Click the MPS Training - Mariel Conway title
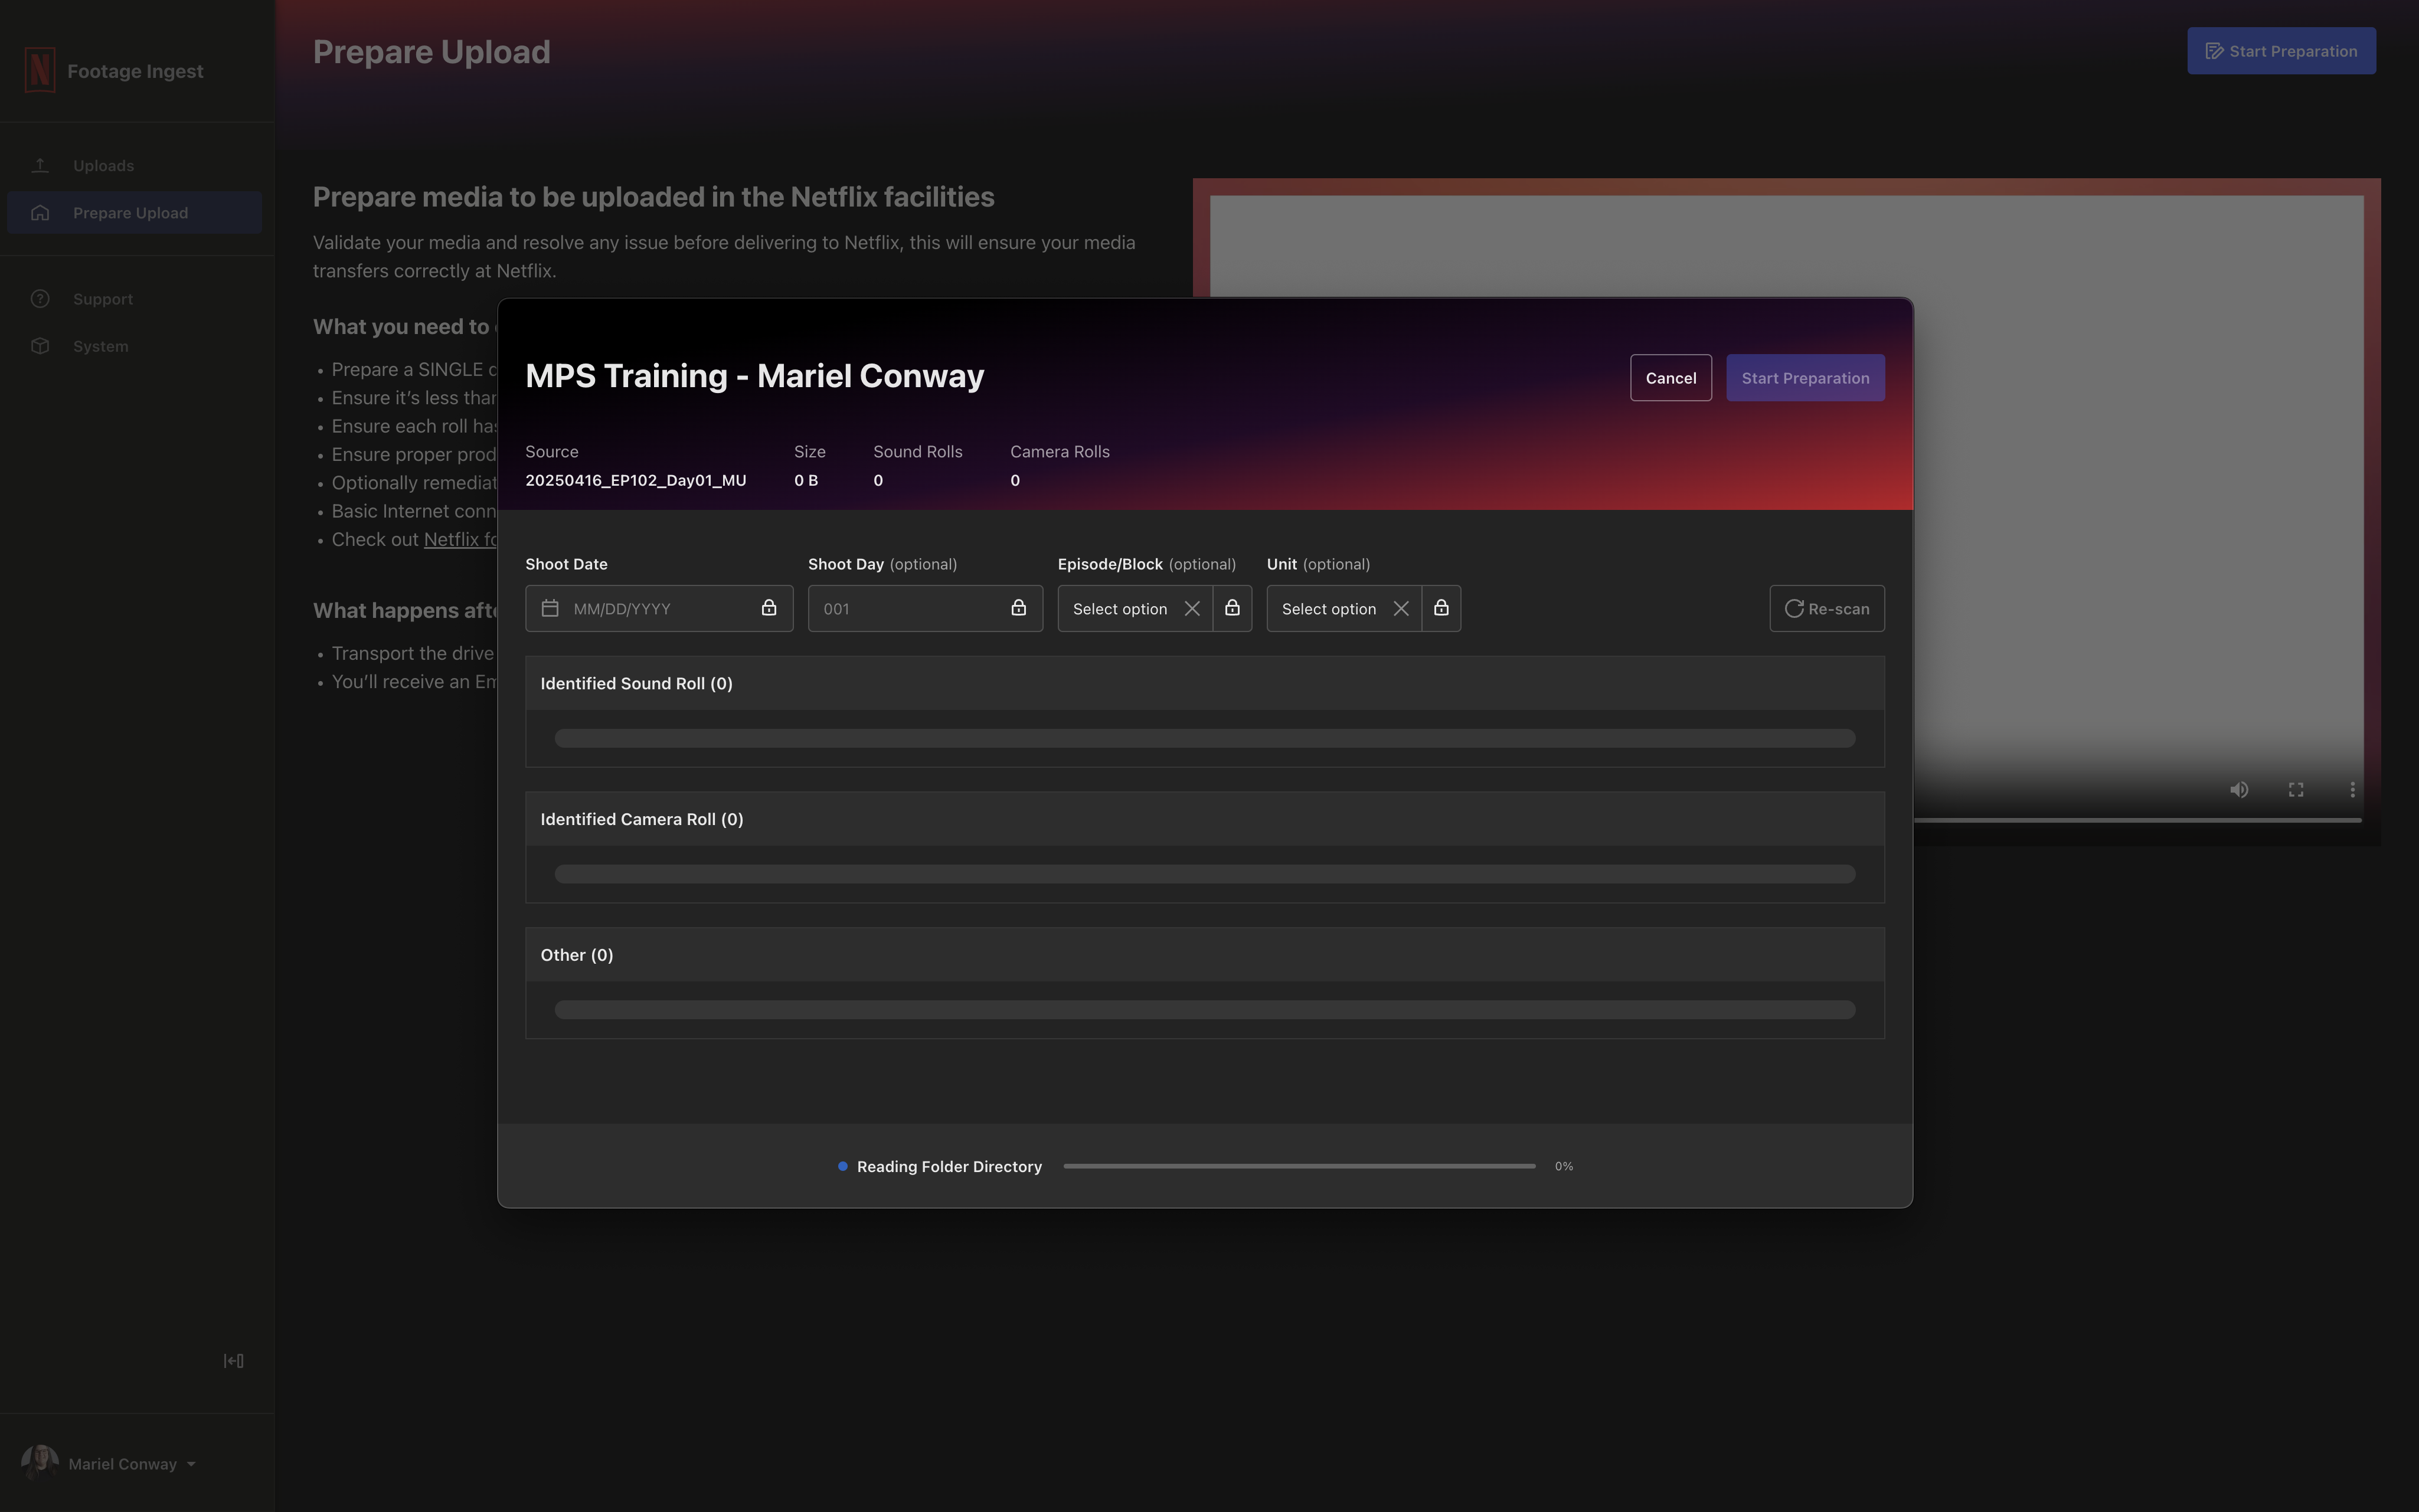Screen dimensions: 2419x1512 coord(755,376)
